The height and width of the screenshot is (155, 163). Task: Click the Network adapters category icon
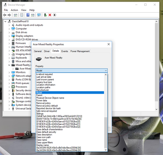tap(13, 76)
